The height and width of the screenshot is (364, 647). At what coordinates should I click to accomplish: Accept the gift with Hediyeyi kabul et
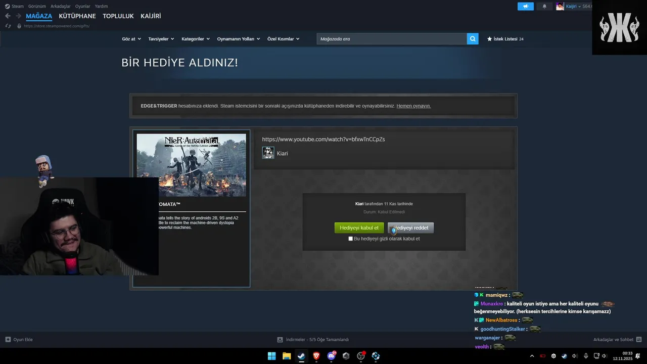pos(359,228)
